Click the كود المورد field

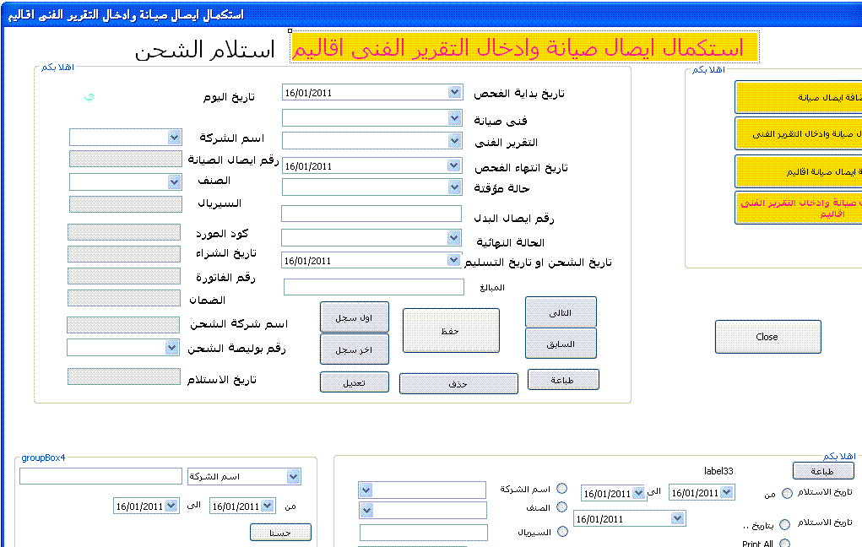[x=124, y=232]
